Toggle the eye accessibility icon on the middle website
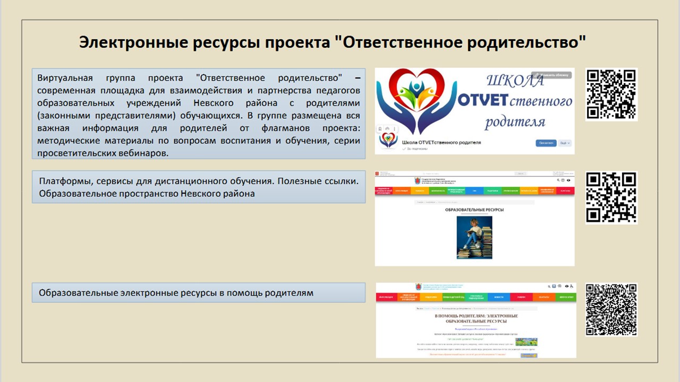 568,180
